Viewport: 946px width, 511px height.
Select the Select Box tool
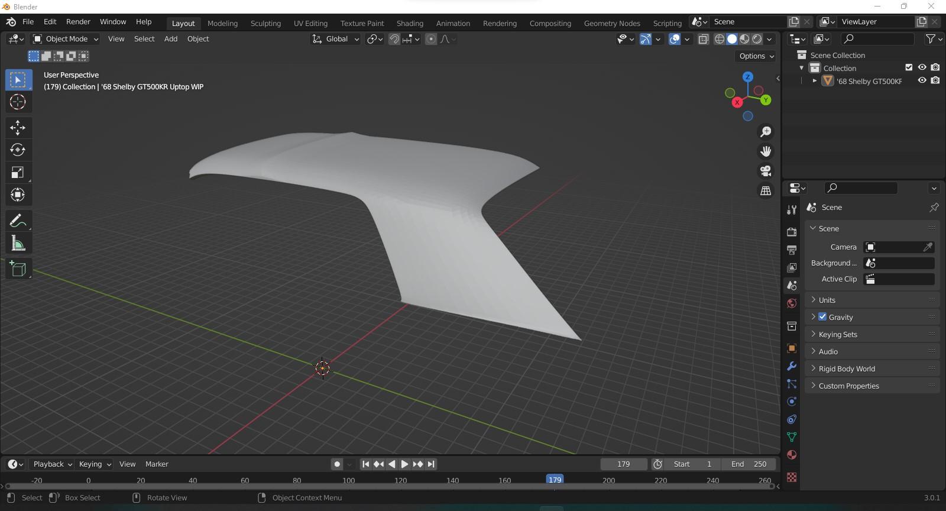tap(18, 80)
